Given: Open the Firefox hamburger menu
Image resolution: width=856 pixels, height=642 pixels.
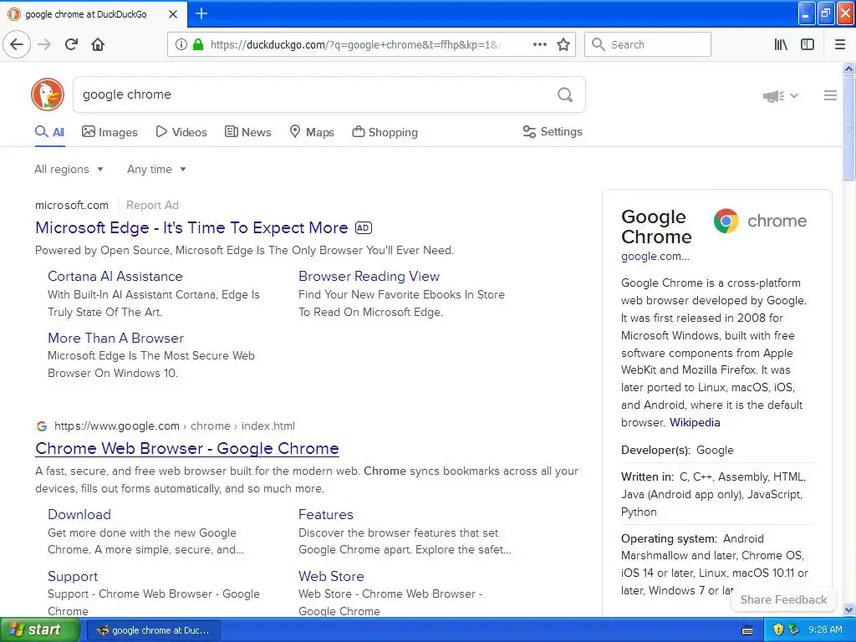Looking at the screenshot, I should [840, 44].
